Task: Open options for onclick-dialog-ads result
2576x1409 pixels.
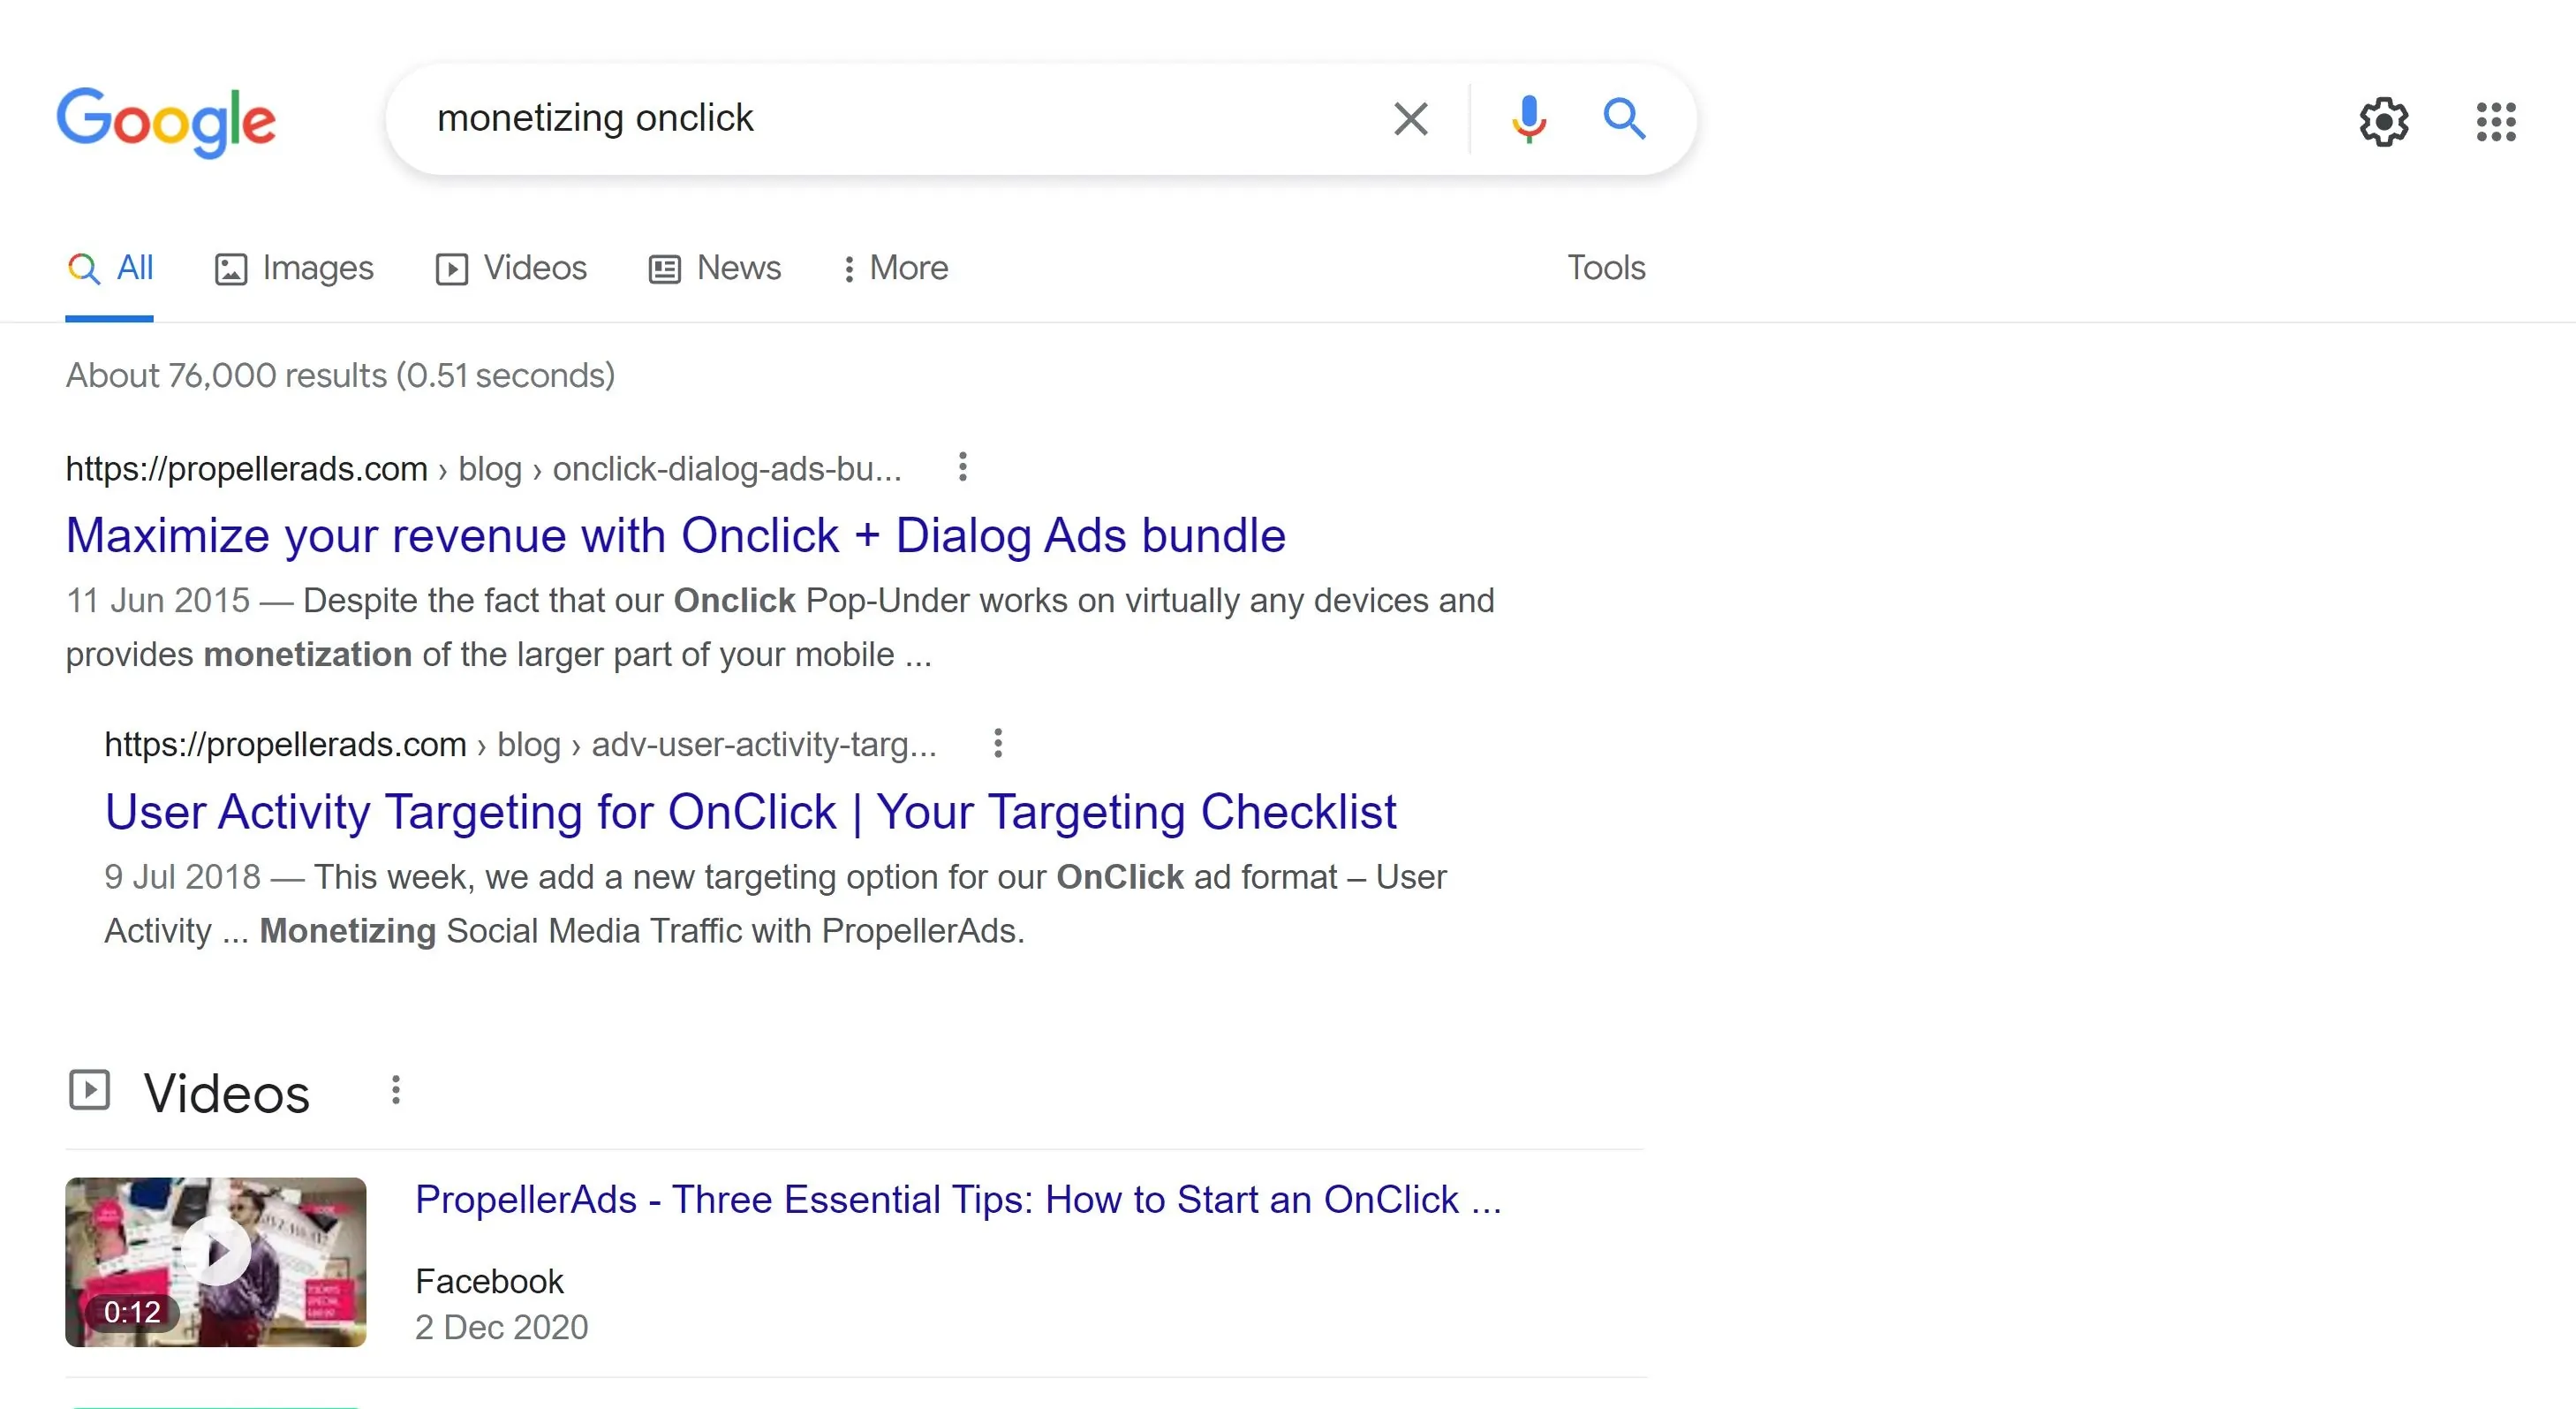Action: point(962,467)
